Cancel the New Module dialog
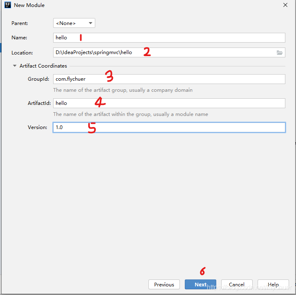296x295 pixels. (x=237, y=284)
